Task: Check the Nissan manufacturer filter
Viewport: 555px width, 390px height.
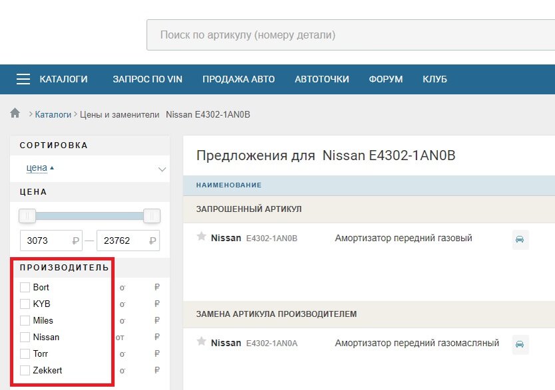Action: point(25,337)
